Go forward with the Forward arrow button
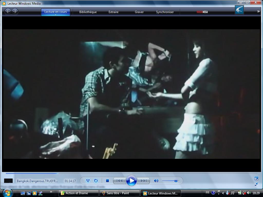The image size is (263, 197). [15, 12]
